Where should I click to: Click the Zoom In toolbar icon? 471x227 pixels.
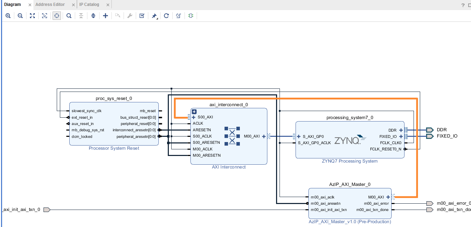(x=8, y=16)
